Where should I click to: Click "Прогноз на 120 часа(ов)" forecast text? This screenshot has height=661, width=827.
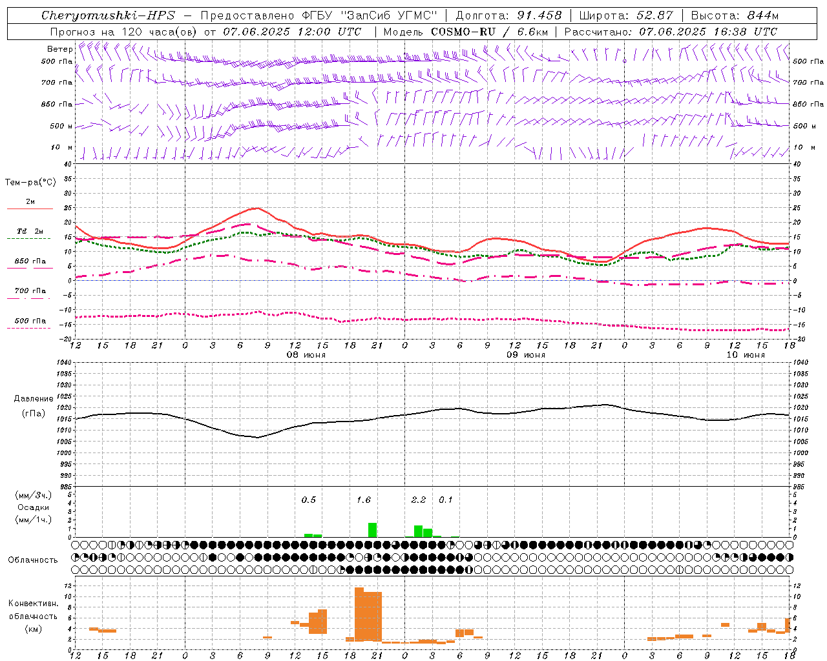pyautogui.click(x=124, y=32)
